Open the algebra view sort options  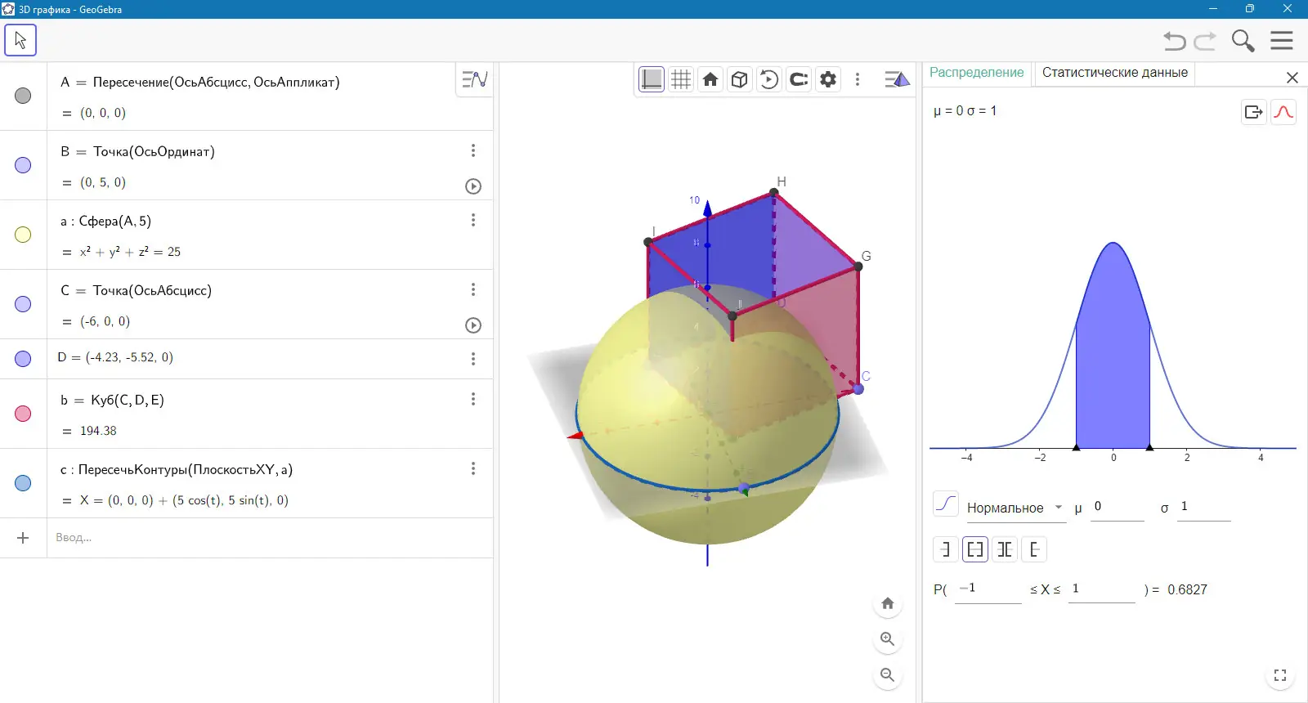pos(474,79)
